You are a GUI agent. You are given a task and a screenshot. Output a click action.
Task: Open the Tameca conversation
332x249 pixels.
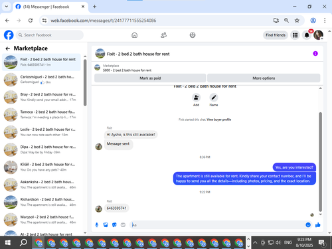click(41, 114)
